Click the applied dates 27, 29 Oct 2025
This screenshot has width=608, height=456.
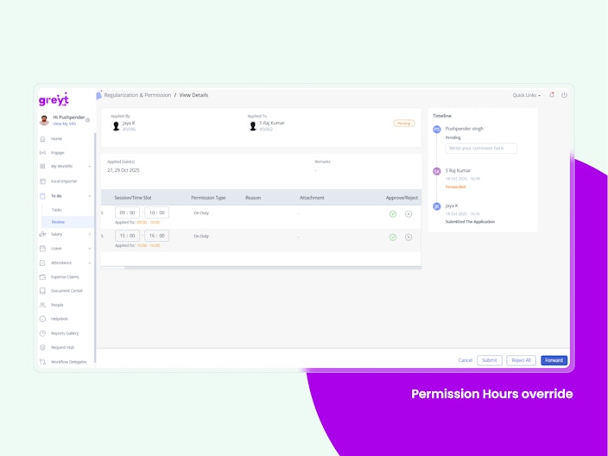(x=123, y=170)
